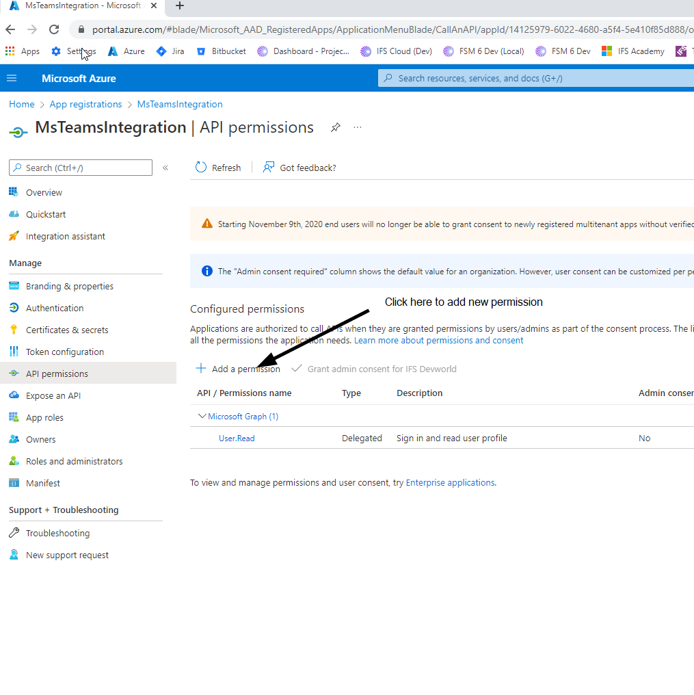Open the ellipsis menu beside the pin icon
The height and width of the screenshot is (695, 694).
tap(357, 127)
